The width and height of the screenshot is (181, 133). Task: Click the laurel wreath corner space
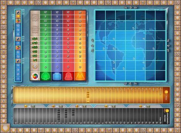click(x=5, y=128)
